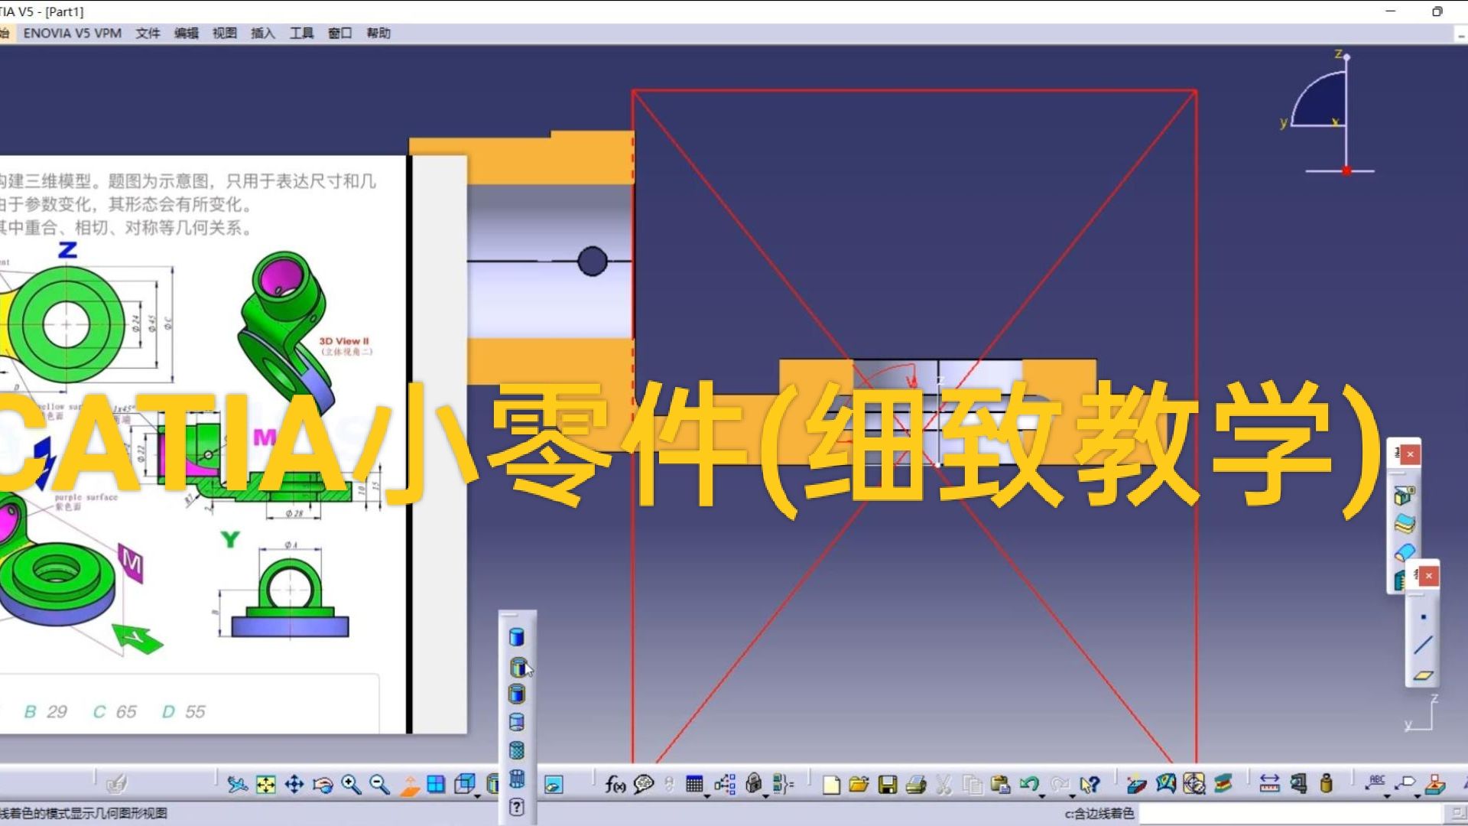
Task: Click the Hide/Show icon
Action: tap(554, 784)
